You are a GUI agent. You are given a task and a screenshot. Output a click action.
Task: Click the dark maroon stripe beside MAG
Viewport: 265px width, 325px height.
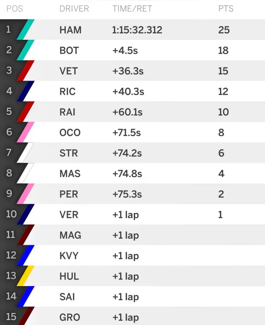coord(26,235)
